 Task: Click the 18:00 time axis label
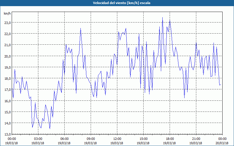point(170,139)
